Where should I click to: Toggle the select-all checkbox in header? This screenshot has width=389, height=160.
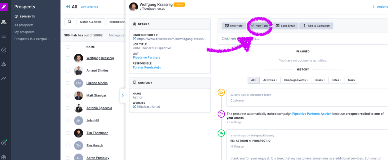point(68,47)
